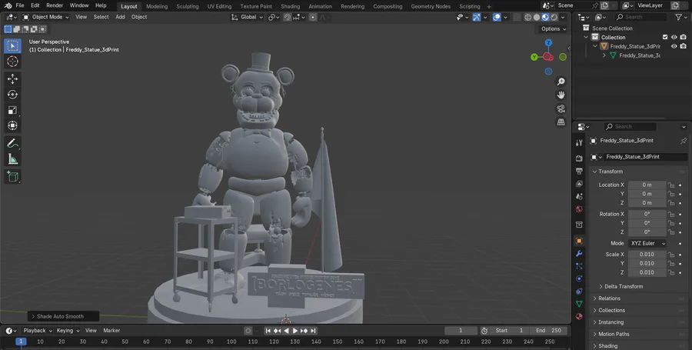
Task: Open the Global transform orientation dropdown
Action: pos(247,17)
